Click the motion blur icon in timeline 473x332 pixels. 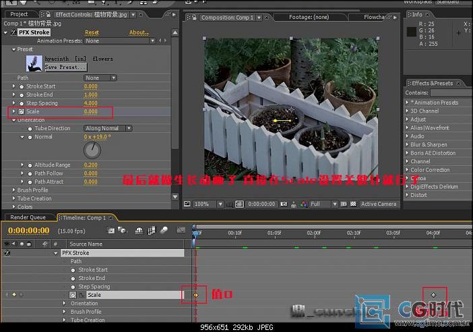[164, 231]
